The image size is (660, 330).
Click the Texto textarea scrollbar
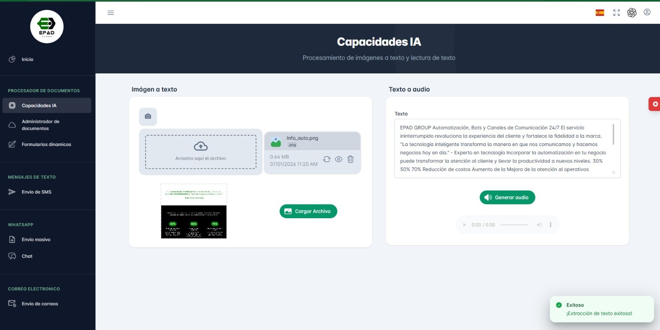pos(613,134)
